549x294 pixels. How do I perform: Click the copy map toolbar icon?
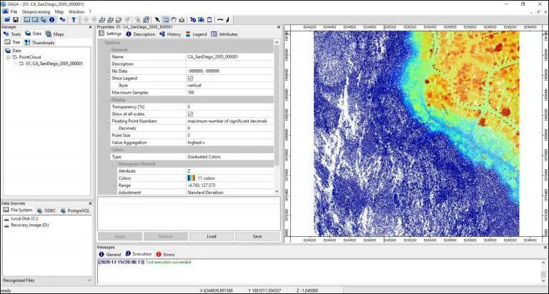pos(137,20)
